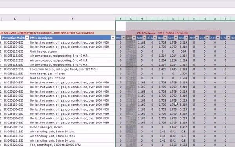Open the Preventive Maint column filter dropdown

[x=27, y=38]
